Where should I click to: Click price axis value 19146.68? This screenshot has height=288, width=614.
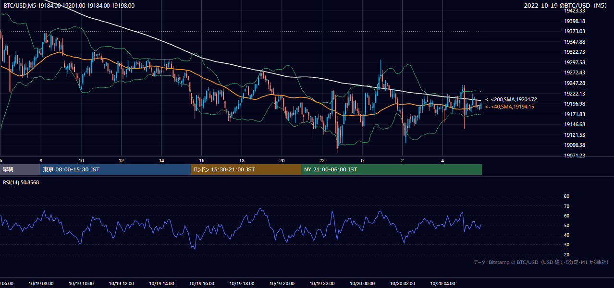point(574,124)
